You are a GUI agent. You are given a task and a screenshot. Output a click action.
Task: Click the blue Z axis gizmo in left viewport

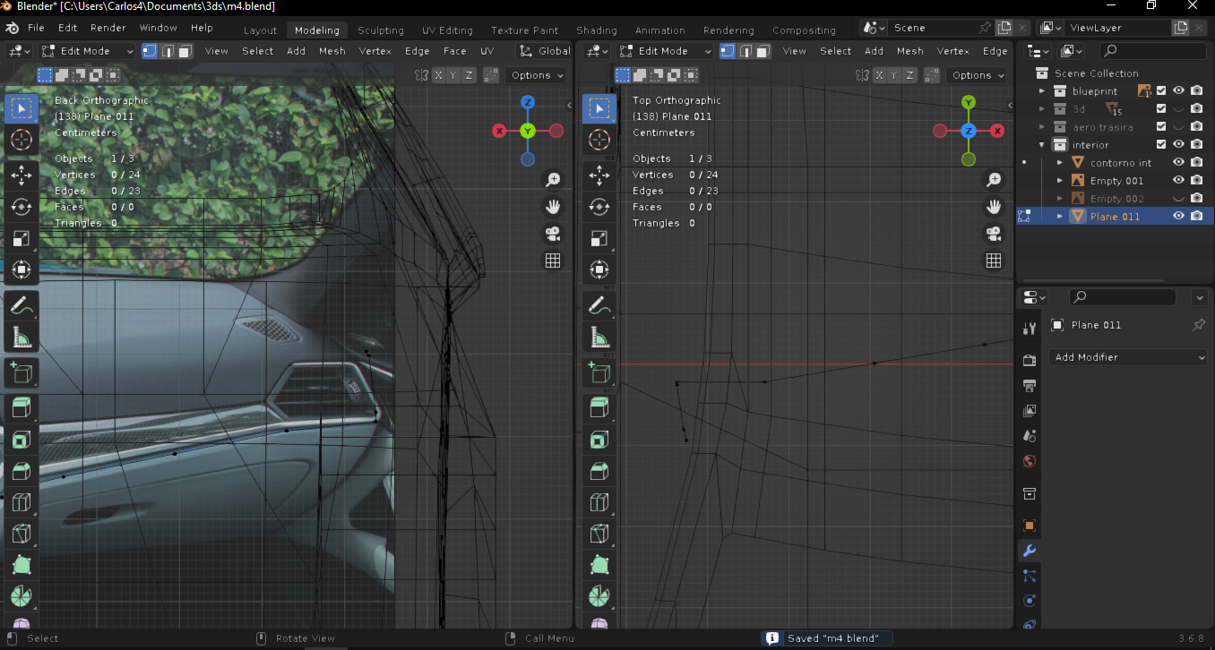tap(528, 102)
